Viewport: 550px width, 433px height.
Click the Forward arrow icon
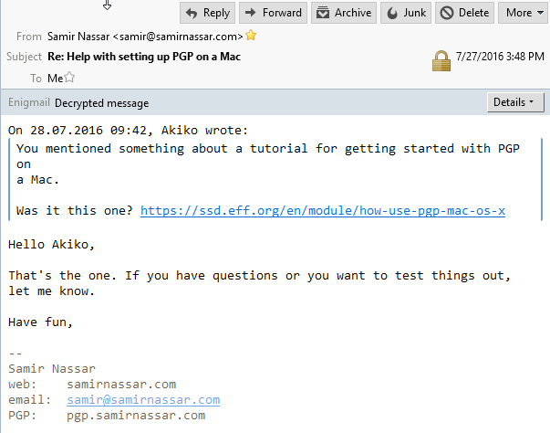pyautogui.click(x=251, y=13)
